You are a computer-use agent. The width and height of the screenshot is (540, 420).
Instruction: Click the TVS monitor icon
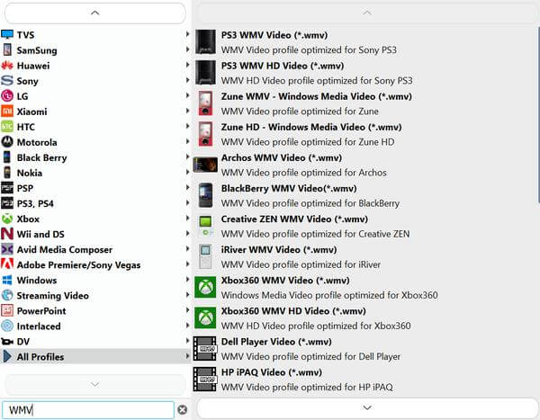pyautogui.click(x=7, y=35)
